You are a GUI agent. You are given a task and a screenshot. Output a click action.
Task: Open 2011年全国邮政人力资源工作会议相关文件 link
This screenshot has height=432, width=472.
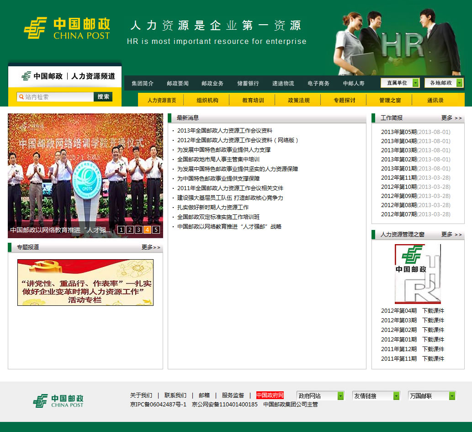point(230,188)
